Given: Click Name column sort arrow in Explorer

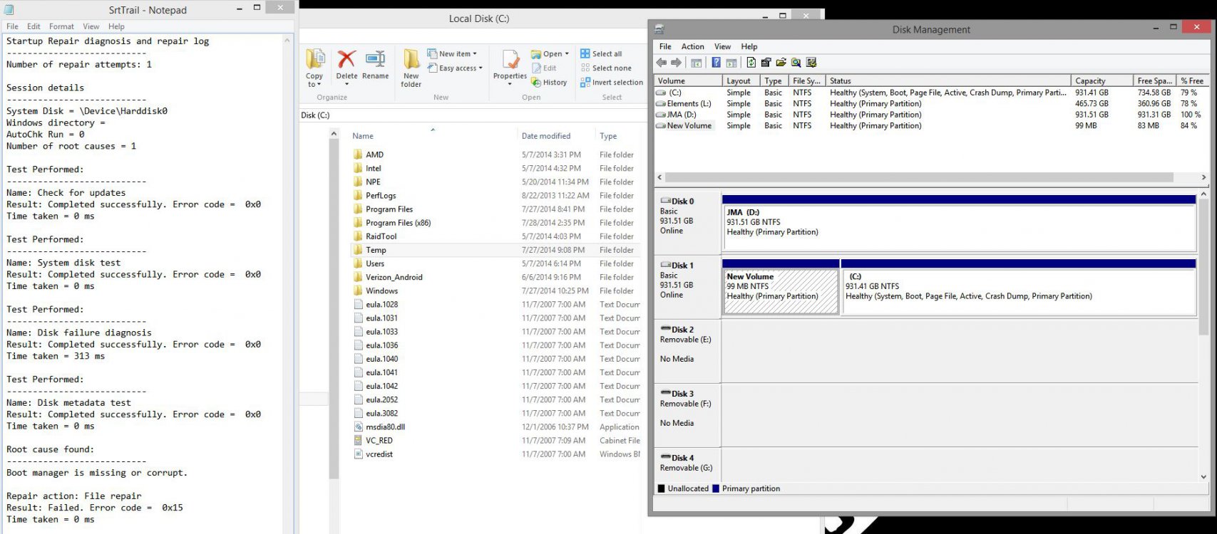Looking at the screenshot, I should pos(433,130).
